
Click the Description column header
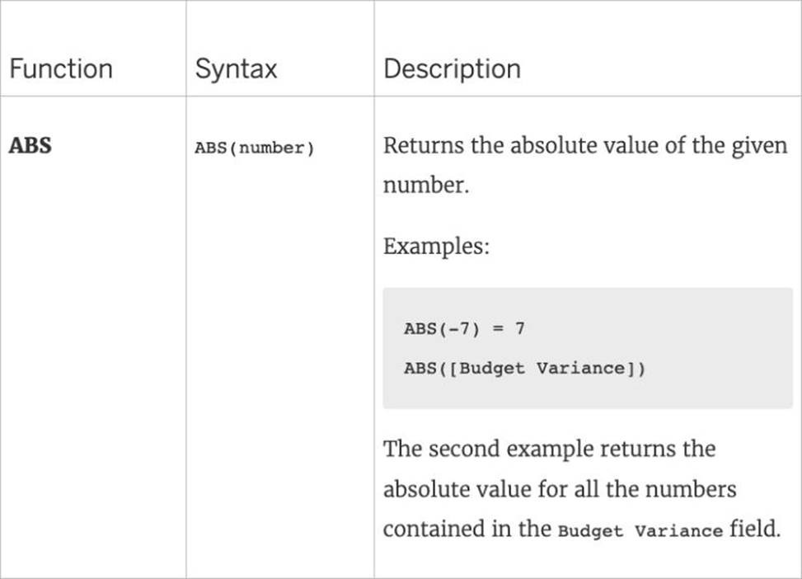[452, 68]
